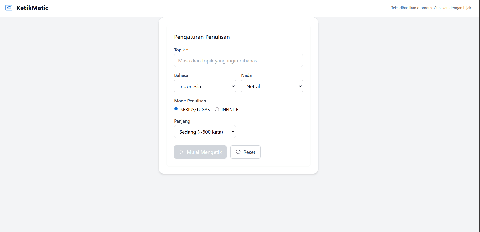Click the chevron arrow on Nada select
The height and width of the screenshot is (232, 480).
click(x=300, y=86)
